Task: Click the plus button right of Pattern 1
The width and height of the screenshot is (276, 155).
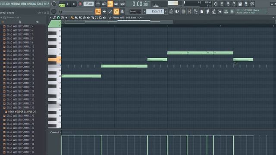Action: tap(166, 12)
